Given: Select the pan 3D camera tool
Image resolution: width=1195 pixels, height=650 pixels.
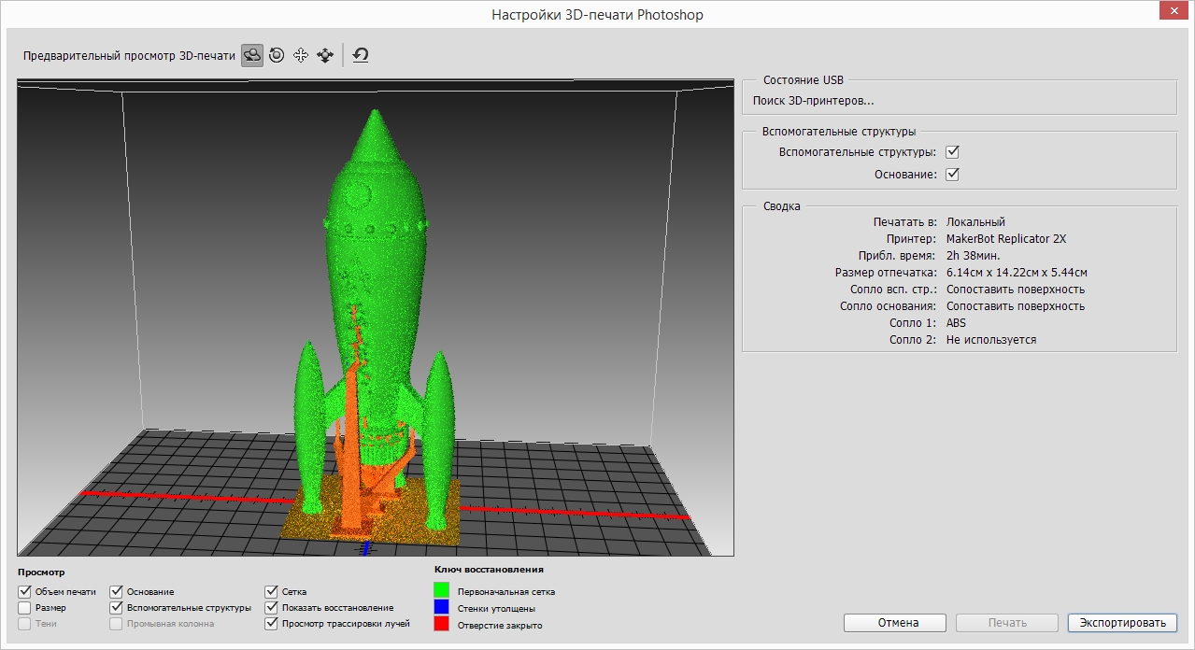Looking at the screenshot, I should [x=301, y=56].
